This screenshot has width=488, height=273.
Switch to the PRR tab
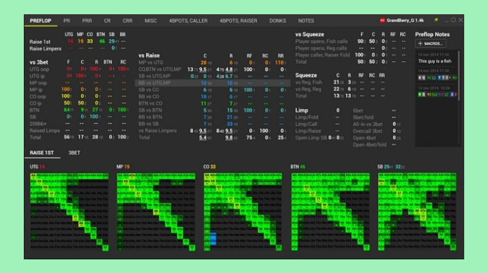(x=87, y=21)
